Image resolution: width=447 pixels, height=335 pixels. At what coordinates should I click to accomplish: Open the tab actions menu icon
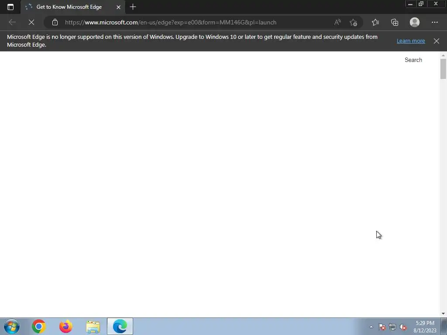10,7
